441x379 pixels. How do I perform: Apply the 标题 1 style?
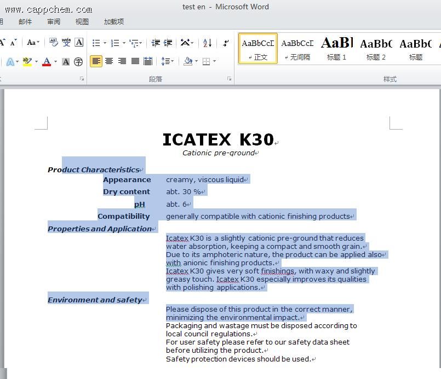[x=336, y=48]
